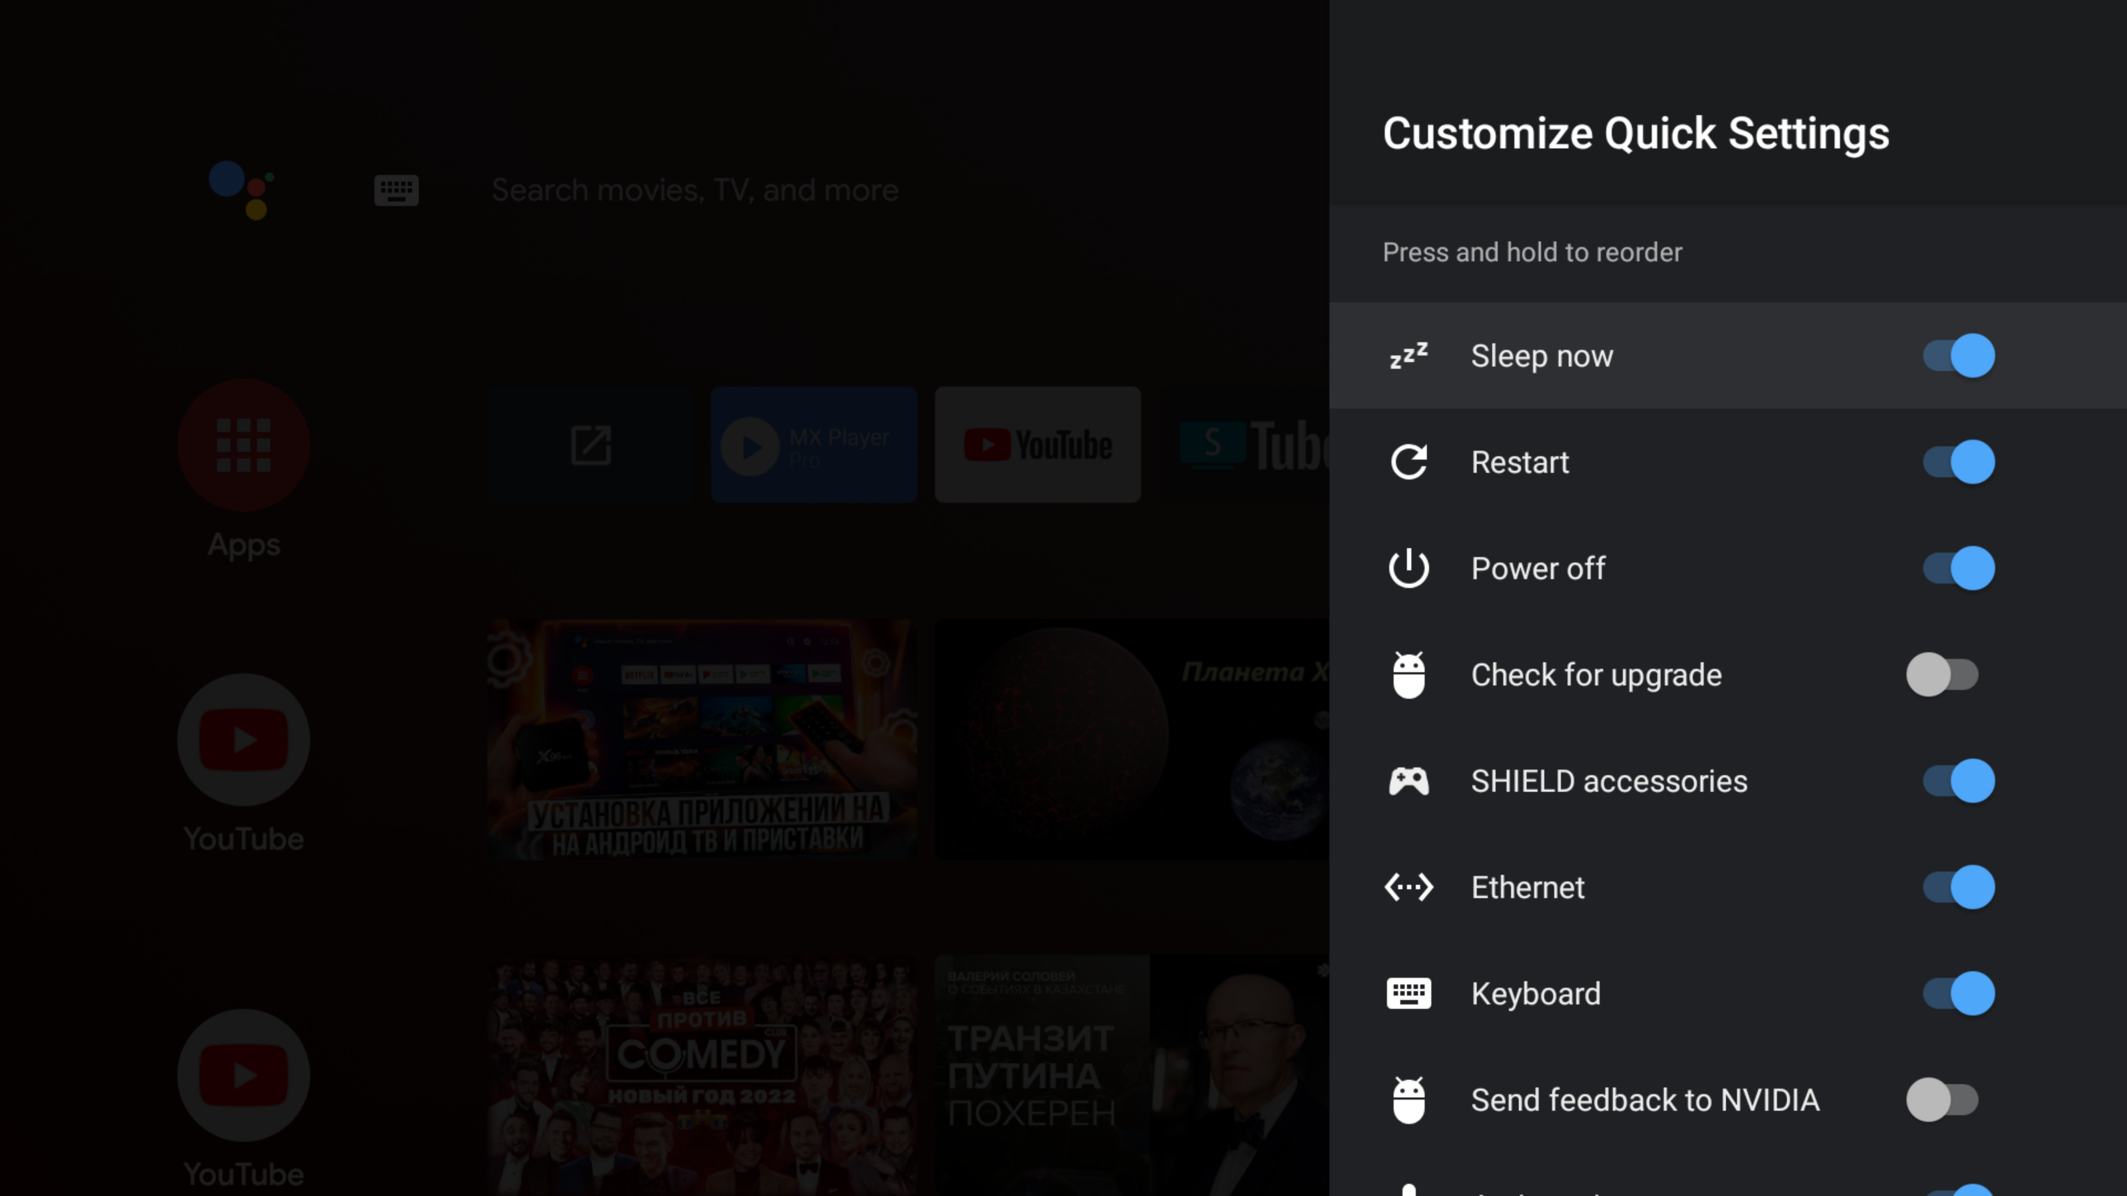
Task: Toggle the Keyboard switch
Action: point(1959,993)
